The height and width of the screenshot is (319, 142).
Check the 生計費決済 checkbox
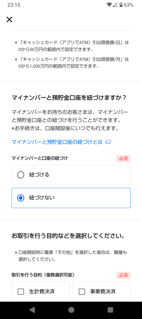41,292
